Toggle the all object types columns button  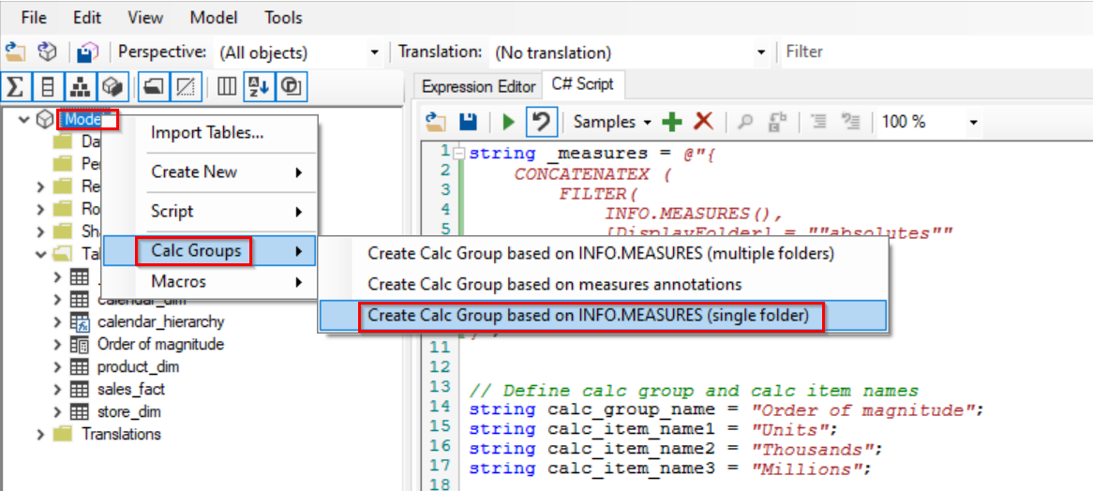click(x=225, y=86)
